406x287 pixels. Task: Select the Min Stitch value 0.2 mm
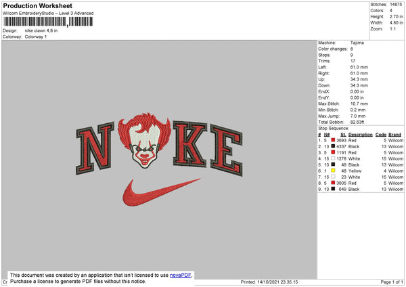click(358, 110)
